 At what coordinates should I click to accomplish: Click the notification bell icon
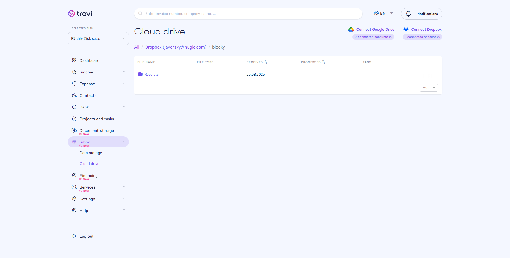point(408,14)
